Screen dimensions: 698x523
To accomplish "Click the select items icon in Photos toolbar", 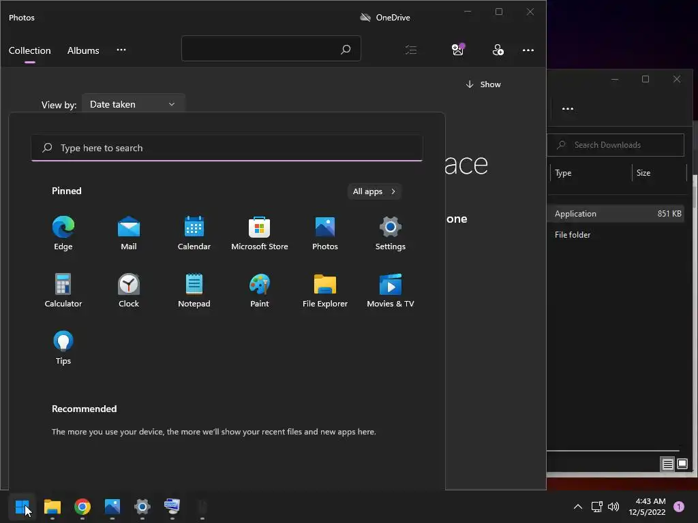I will (x=411, y=50).
